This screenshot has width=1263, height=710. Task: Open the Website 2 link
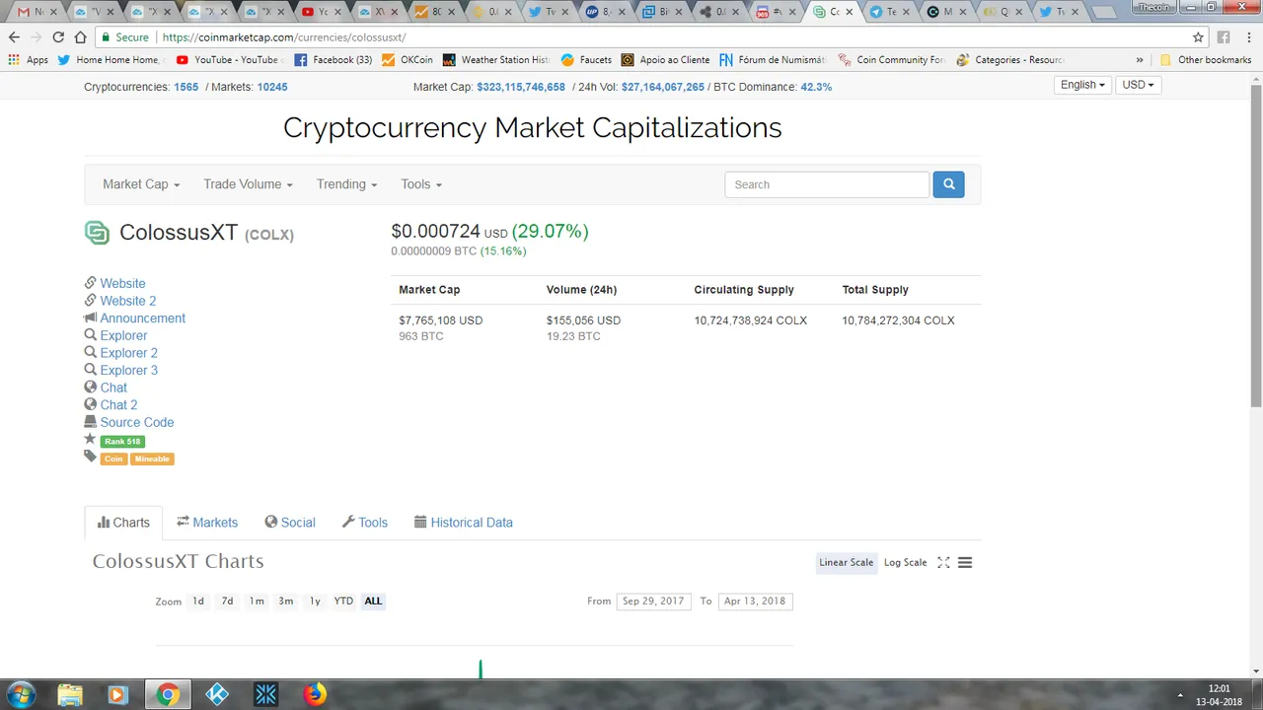(128, 301)
